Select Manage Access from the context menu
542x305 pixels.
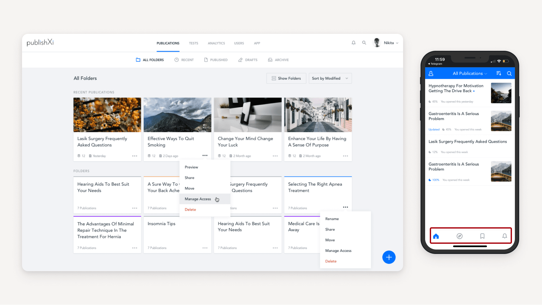tap(198, 199)
